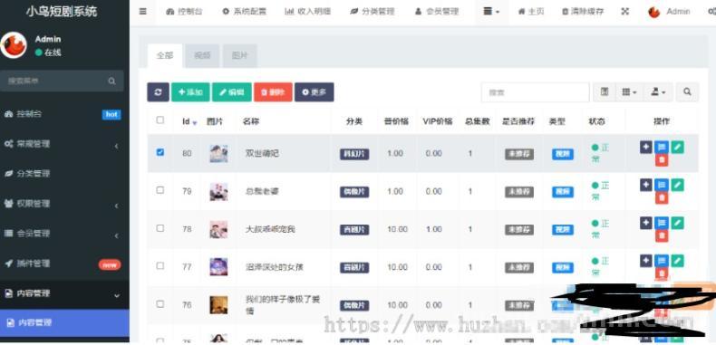Viewport: 716px width, 345px height.
Task: Click the blue comment icon for row 78
Action: click(662, 223)
